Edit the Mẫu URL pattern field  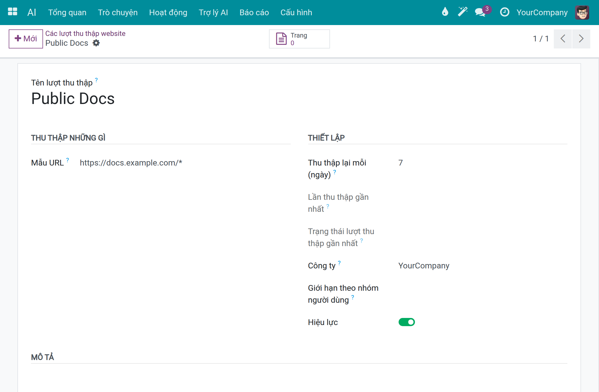[185, 163]
